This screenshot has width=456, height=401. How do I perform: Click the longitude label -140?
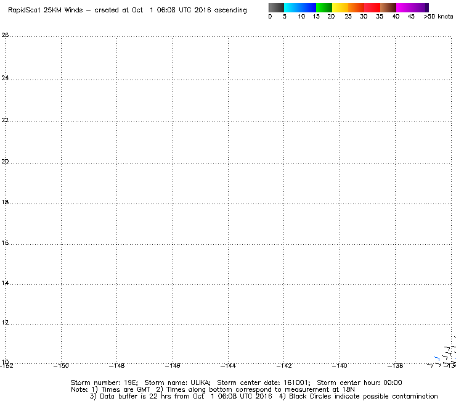(340, 366)
